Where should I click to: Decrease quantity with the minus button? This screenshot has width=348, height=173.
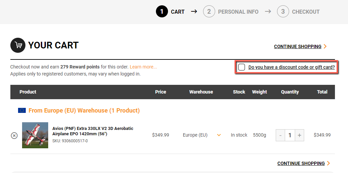pos(280,135)
